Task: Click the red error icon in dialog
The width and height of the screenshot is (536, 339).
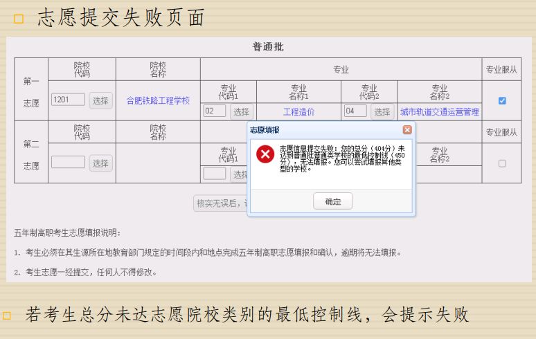Action: tap(265, 154)
